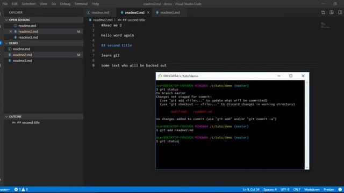Open errors count in status bar
The image size is (344, 193).
17,189
